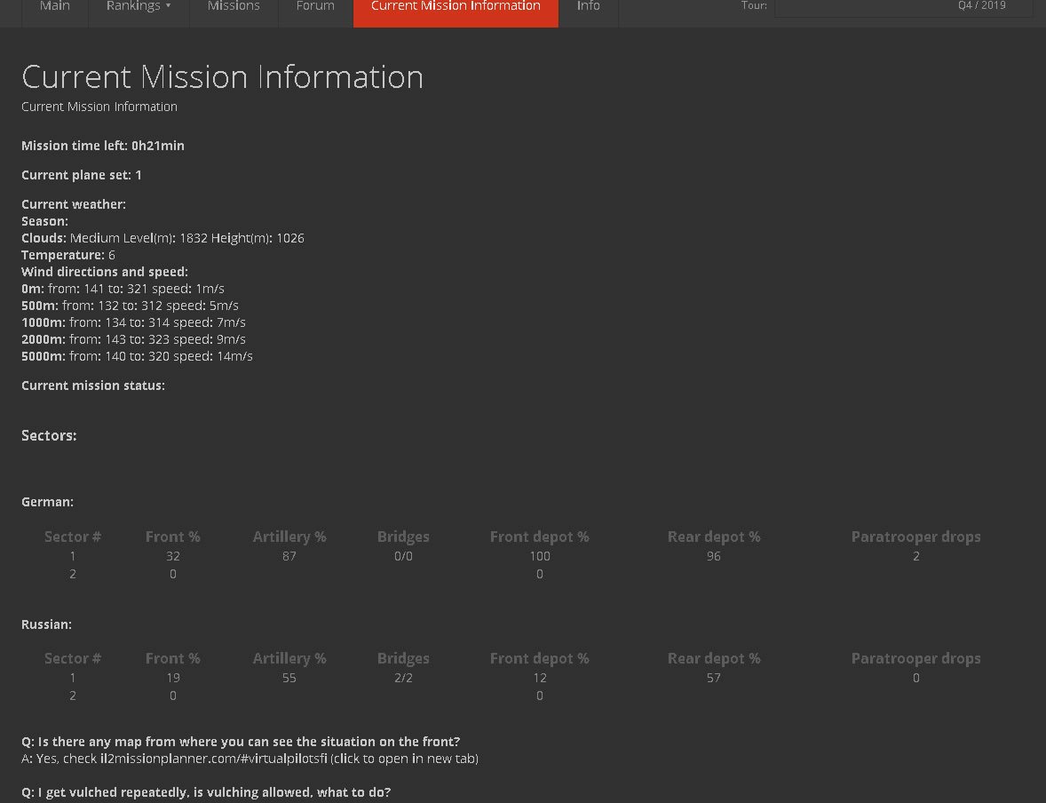
Task: Click the German Paratrooper drops header
Action: pyautogui.click(x=916, y=537)
